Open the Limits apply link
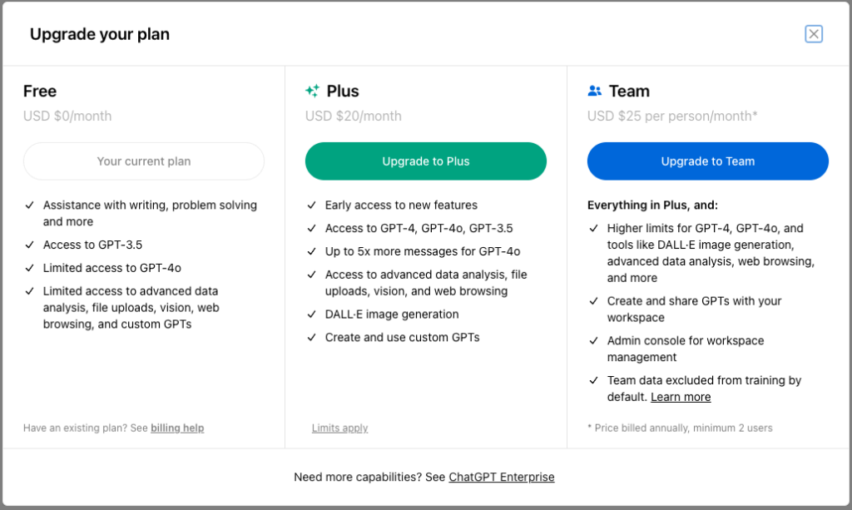 click(339, 428)
